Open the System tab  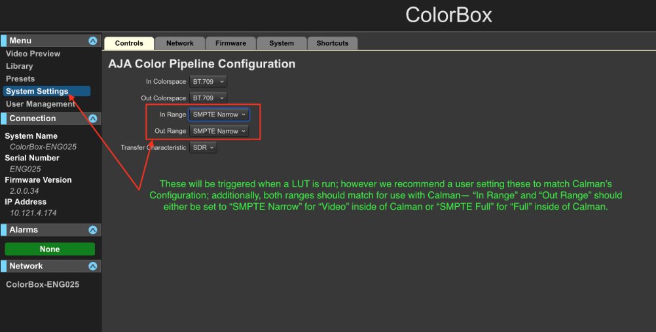point(282,43)
